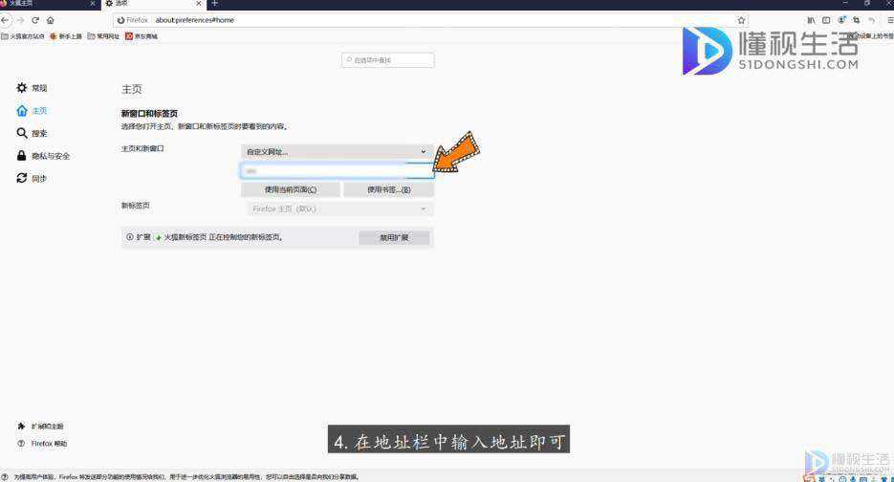Click the 新标签页 label
The width and height of the screenshot is (894, 482).
pos(136,206)
